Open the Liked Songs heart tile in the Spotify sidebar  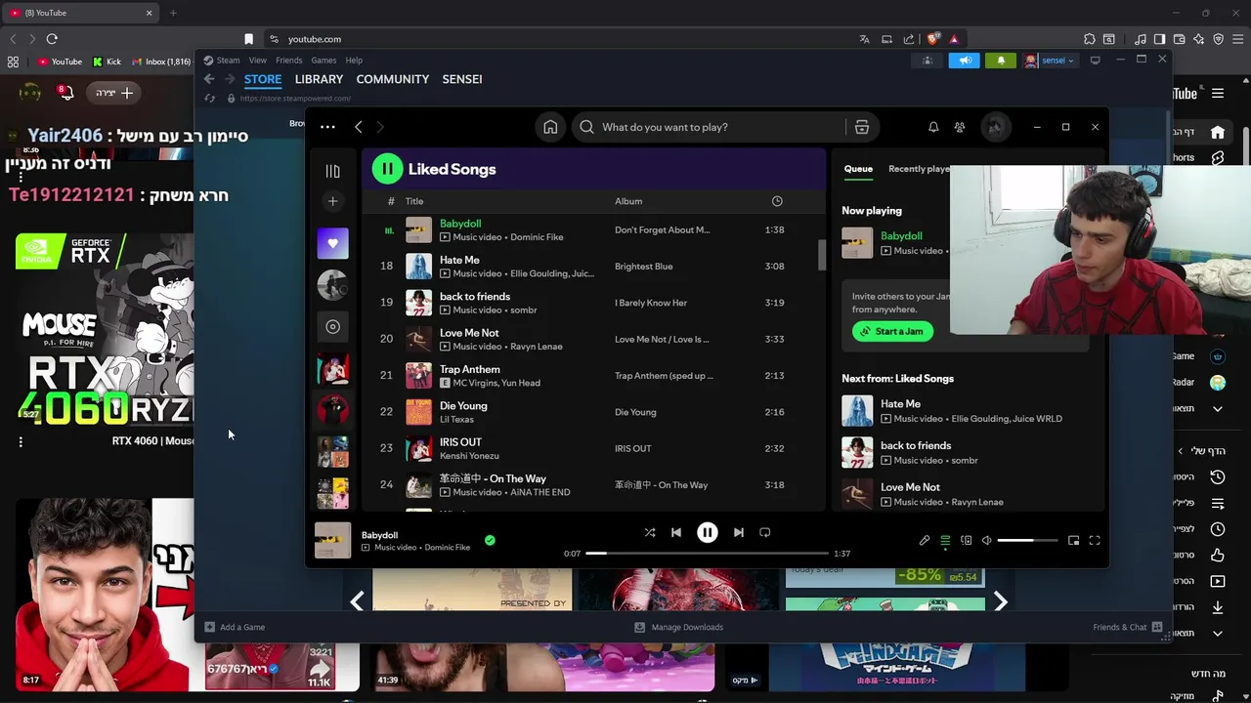point(332,243)
